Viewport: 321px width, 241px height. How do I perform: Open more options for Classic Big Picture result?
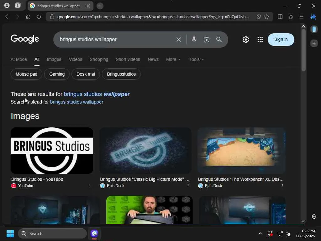[188, 186]
